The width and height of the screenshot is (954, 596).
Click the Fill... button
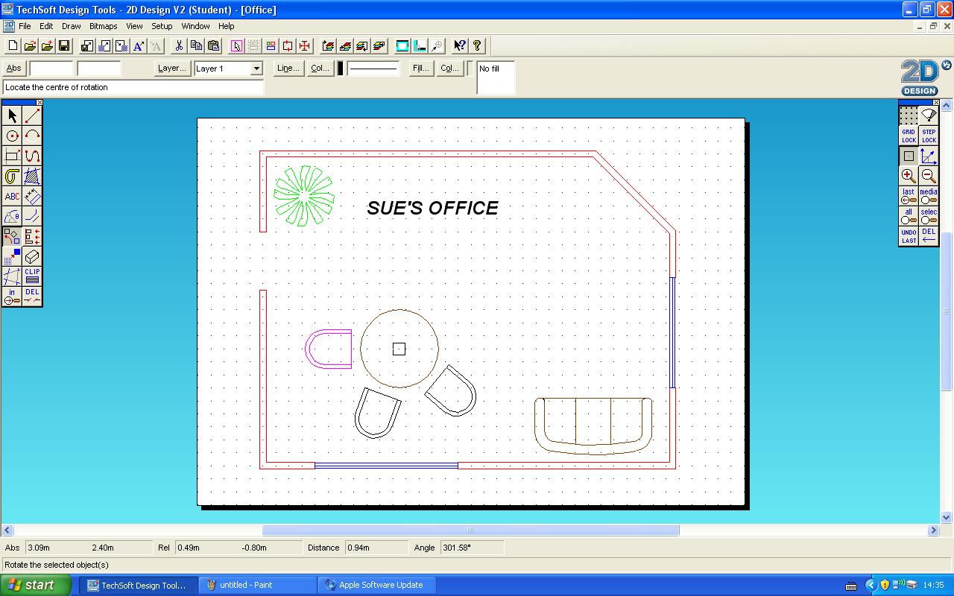pyautogui.click(x=420, y=68)
